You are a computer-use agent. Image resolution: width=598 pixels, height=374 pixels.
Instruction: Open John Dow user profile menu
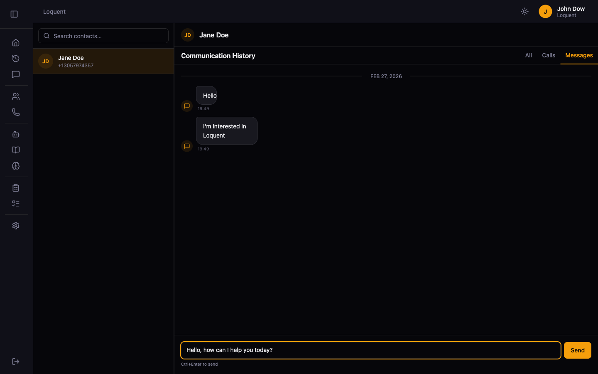pos(562,12)
